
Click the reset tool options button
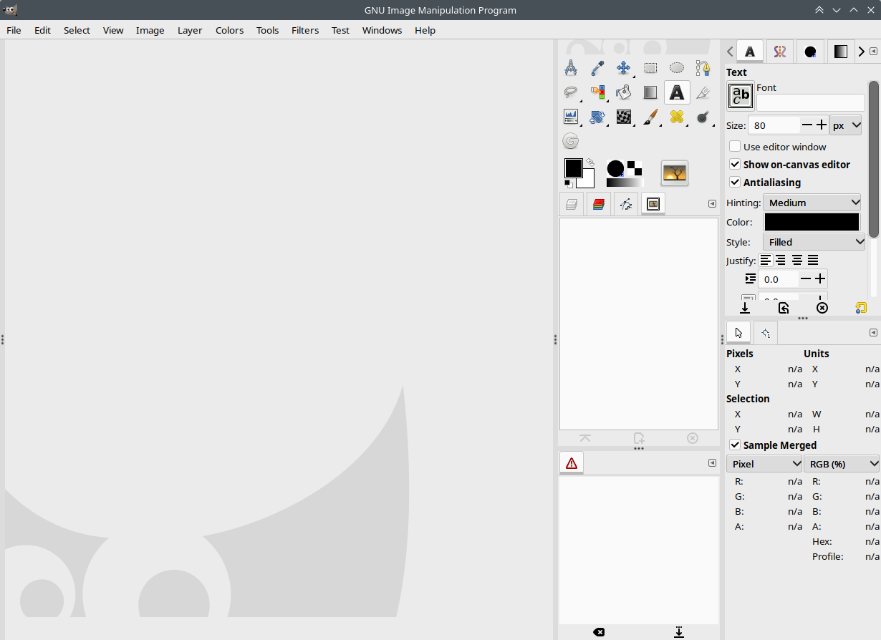[x=860, y=308]
